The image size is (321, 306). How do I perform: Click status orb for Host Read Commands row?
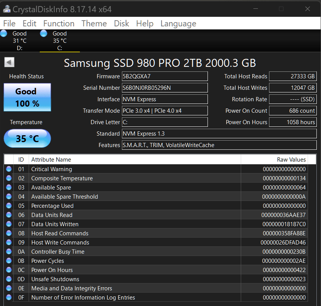click(9, 233)
